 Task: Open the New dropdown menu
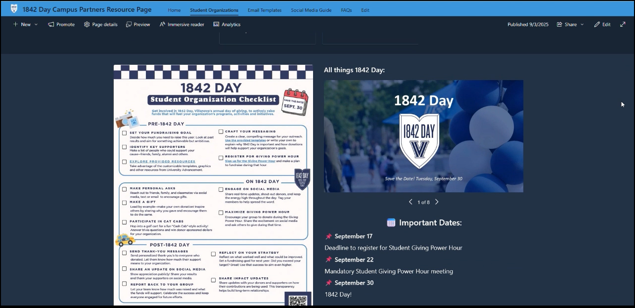[25, 24]
